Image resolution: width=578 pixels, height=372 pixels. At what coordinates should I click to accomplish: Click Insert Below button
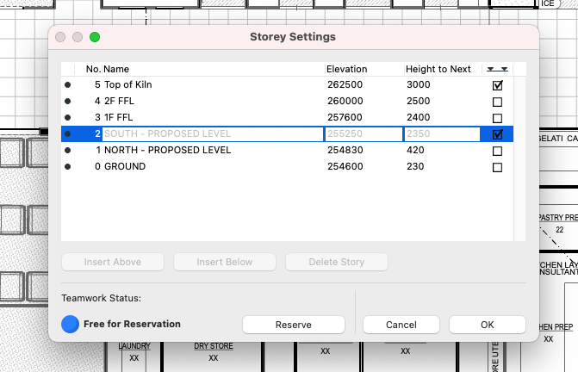coord(225,262)
